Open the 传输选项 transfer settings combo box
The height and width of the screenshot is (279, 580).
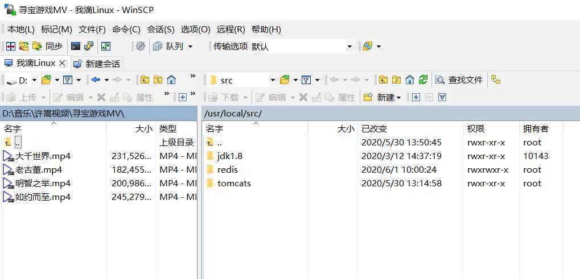tap(302, 47)
